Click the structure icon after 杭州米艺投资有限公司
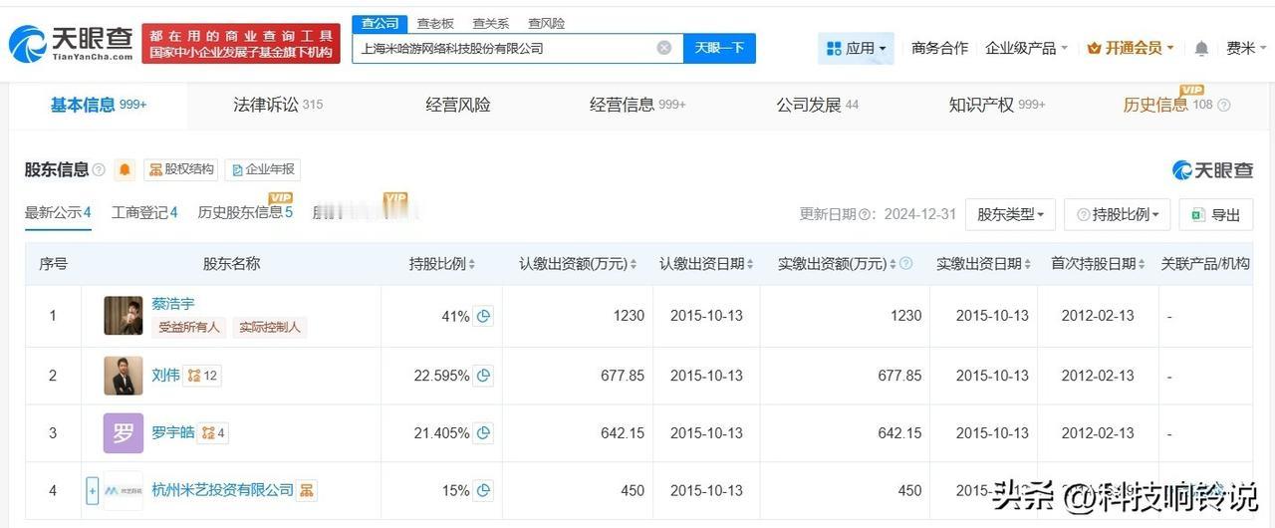Image resolution: width=1275 pixels, height=528 pixels. pyautogui.click(x=307, y=490)
